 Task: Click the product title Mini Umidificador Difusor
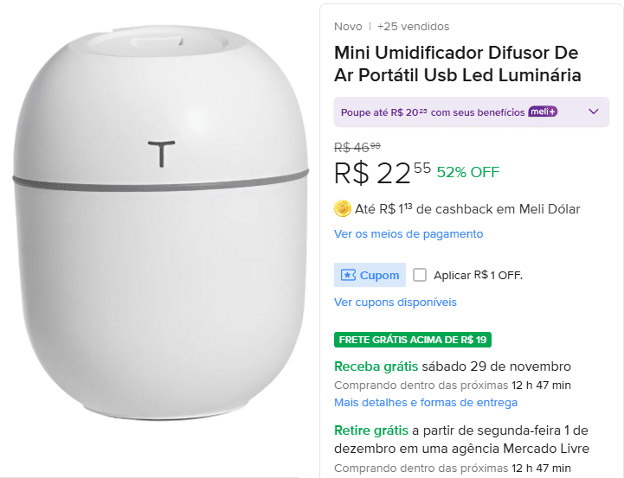[x=458, y=64]
